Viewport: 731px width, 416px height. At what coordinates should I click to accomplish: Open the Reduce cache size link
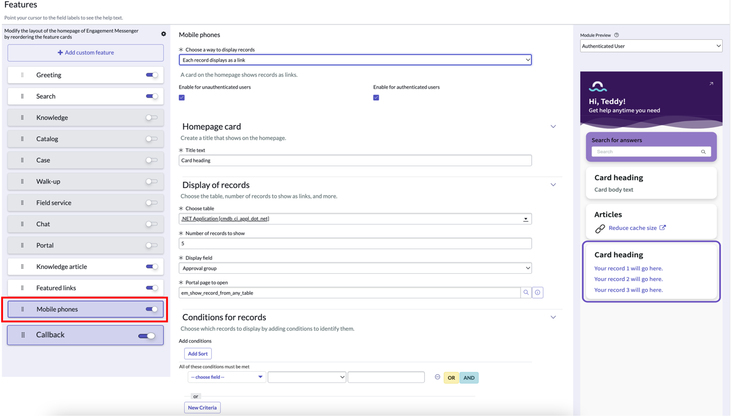pos(633,228)
